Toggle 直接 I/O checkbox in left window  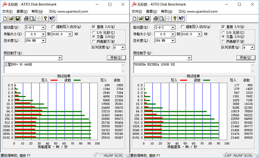point(94,27)
